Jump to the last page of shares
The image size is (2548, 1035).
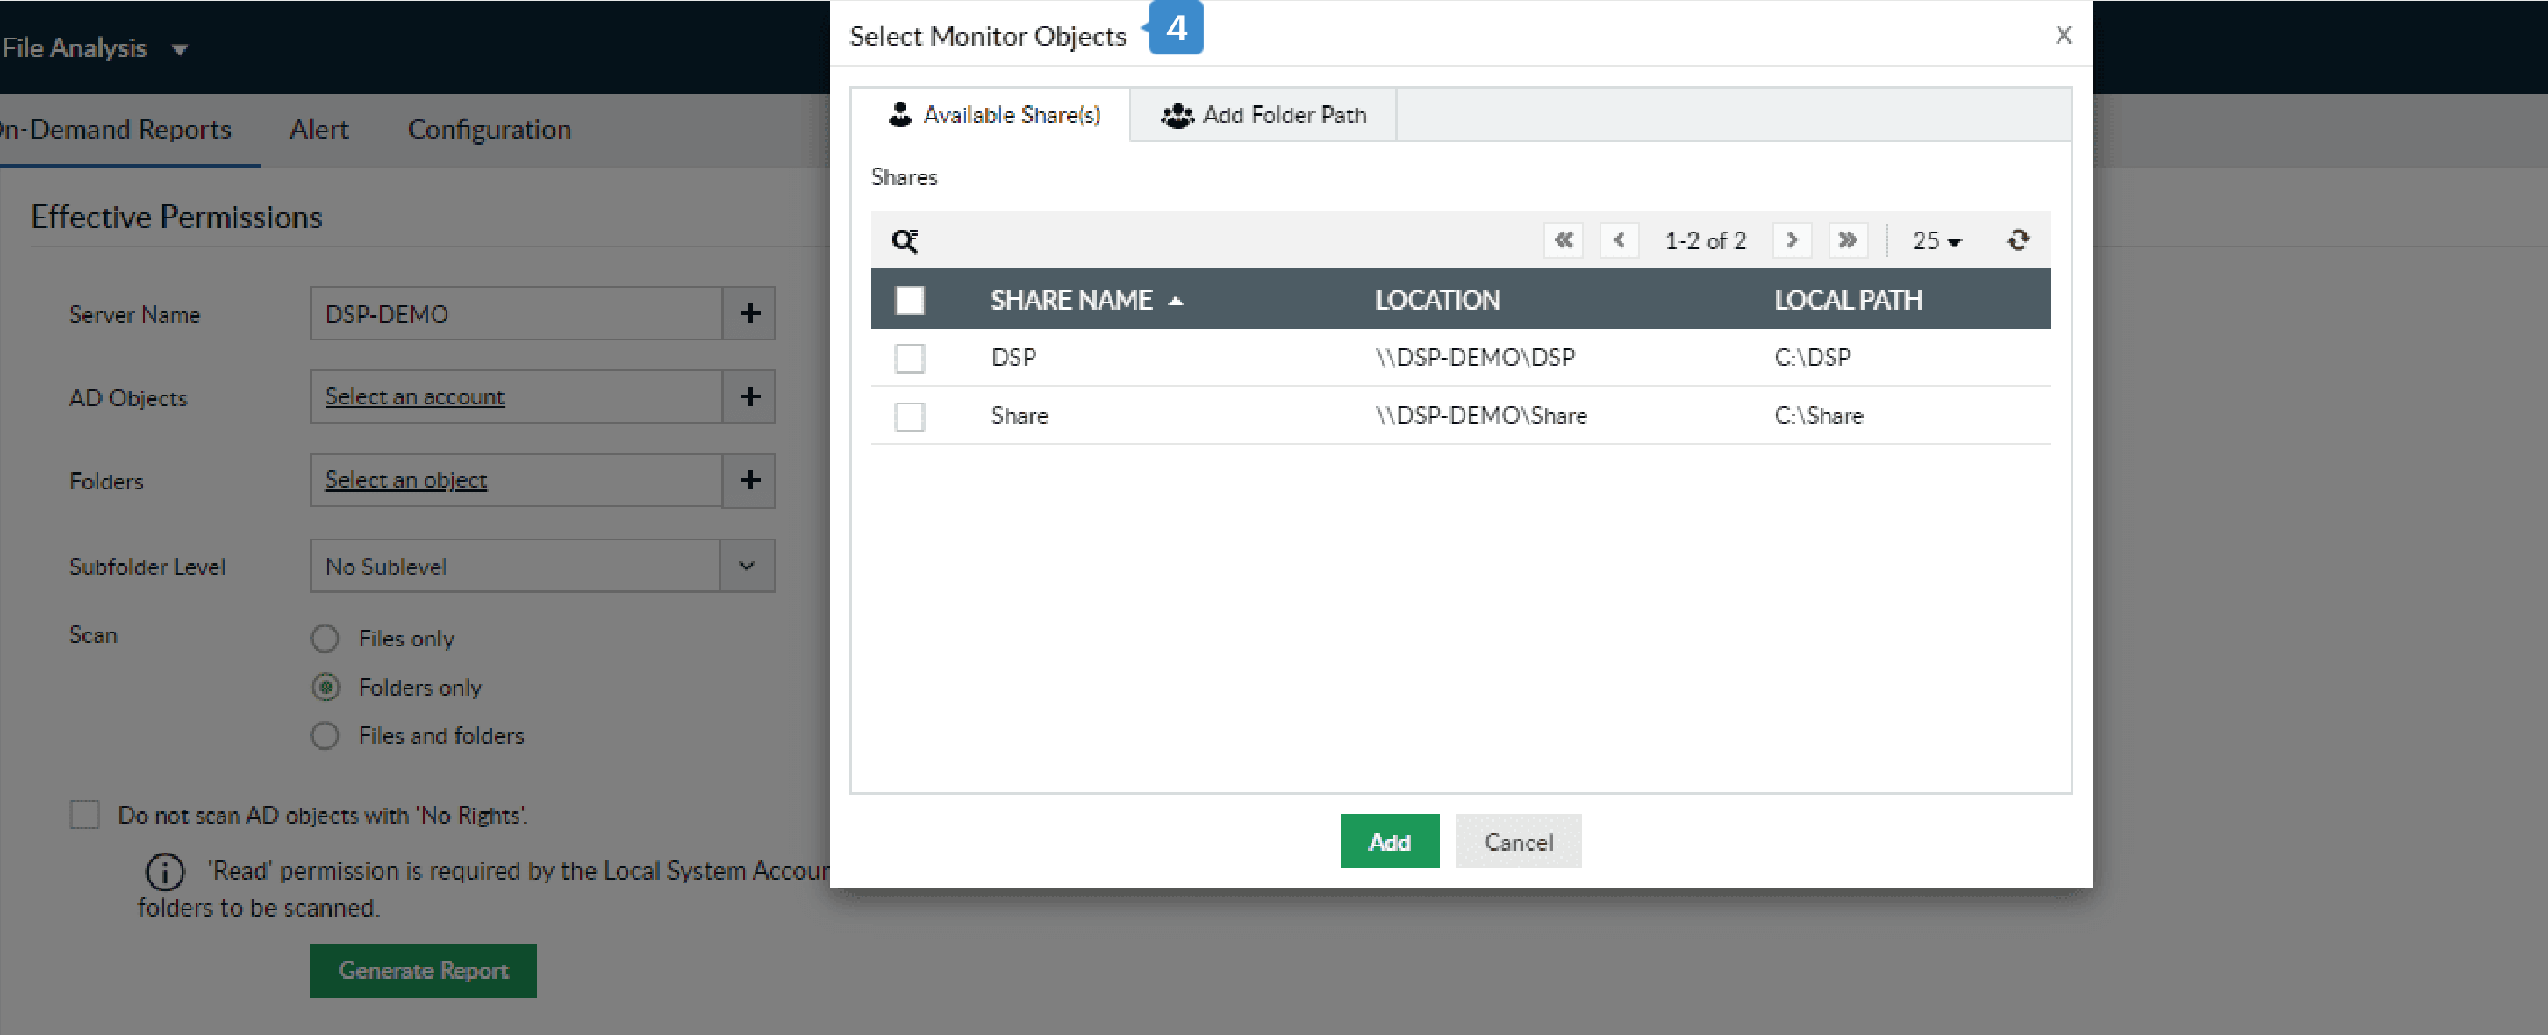point(1847,240)
